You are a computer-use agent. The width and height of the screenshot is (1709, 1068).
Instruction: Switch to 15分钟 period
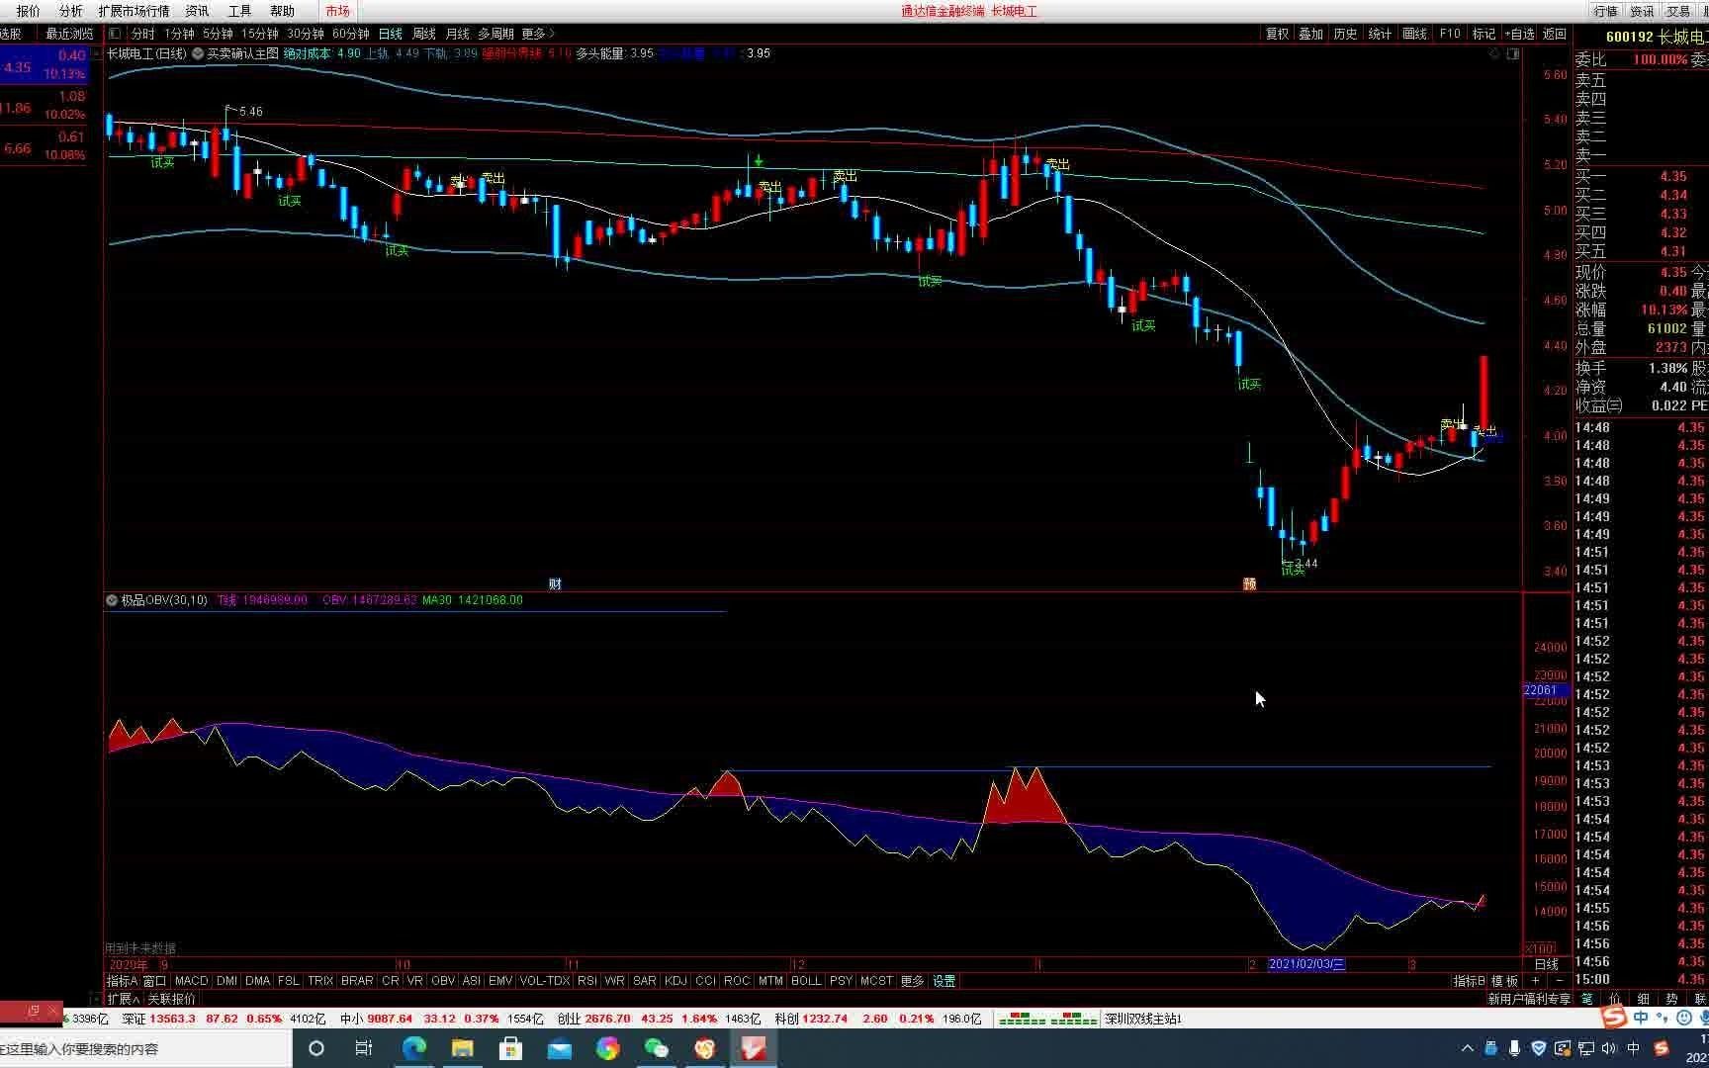260,34
